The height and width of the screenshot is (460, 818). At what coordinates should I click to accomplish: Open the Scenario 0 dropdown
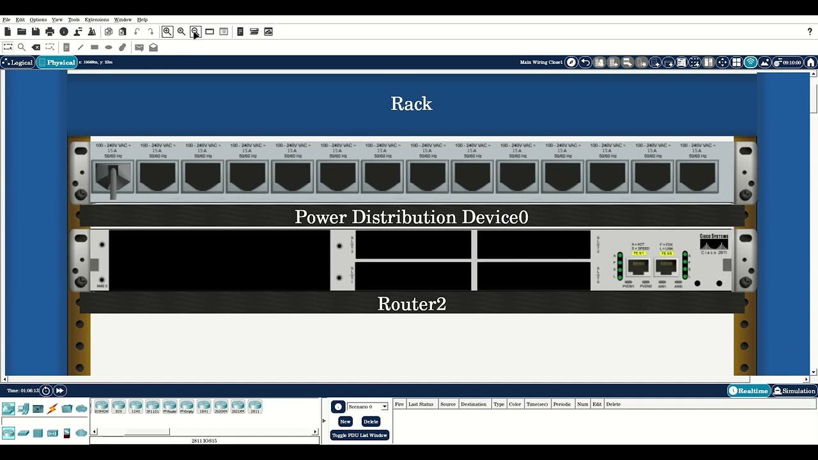click(x=367, y=406)
